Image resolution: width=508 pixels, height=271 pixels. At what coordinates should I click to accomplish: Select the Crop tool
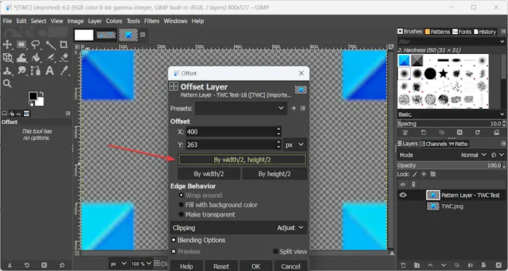tap(64, 44)
